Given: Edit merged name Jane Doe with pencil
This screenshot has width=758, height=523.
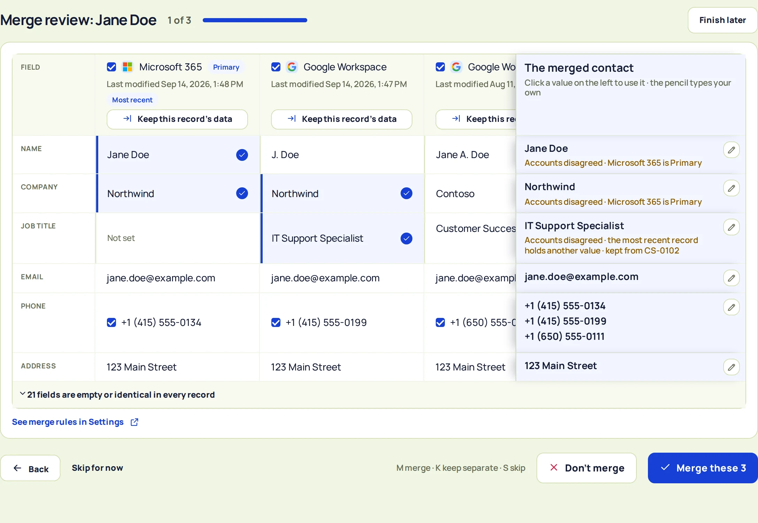Looking at the screenshot, I should tap(731, 150).
